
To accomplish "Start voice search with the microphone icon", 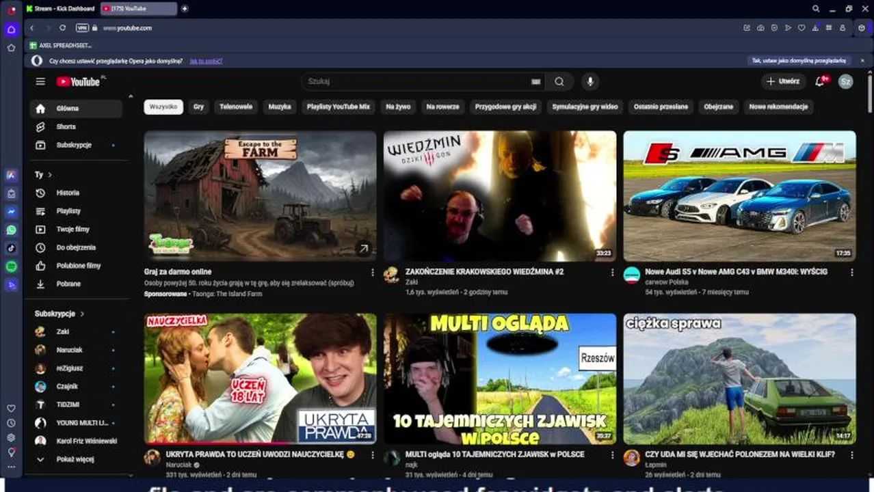I will (590, 81).
